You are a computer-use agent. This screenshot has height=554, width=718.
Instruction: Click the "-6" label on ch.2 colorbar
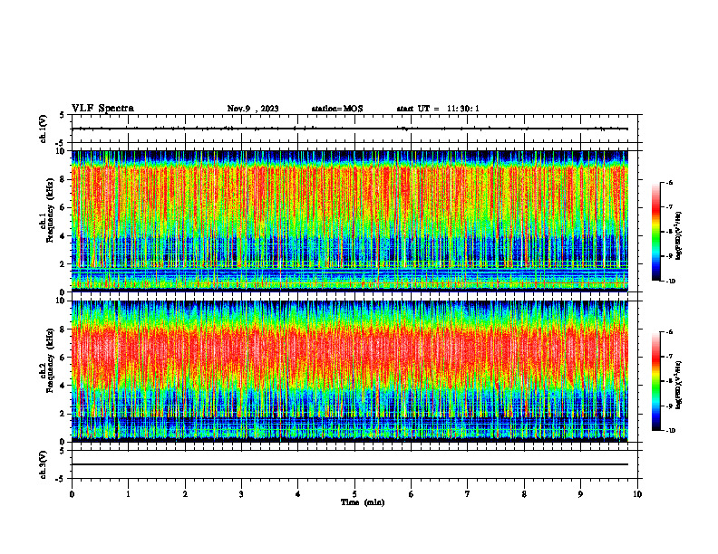[670, 332]
